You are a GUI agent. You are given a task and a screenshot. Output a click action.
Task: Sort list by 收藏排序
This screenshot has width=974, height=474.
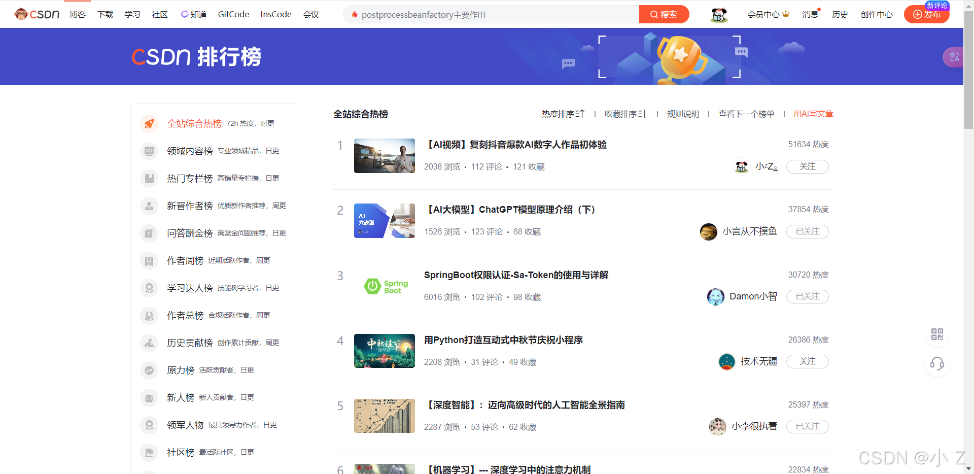[x=625, y=114]
